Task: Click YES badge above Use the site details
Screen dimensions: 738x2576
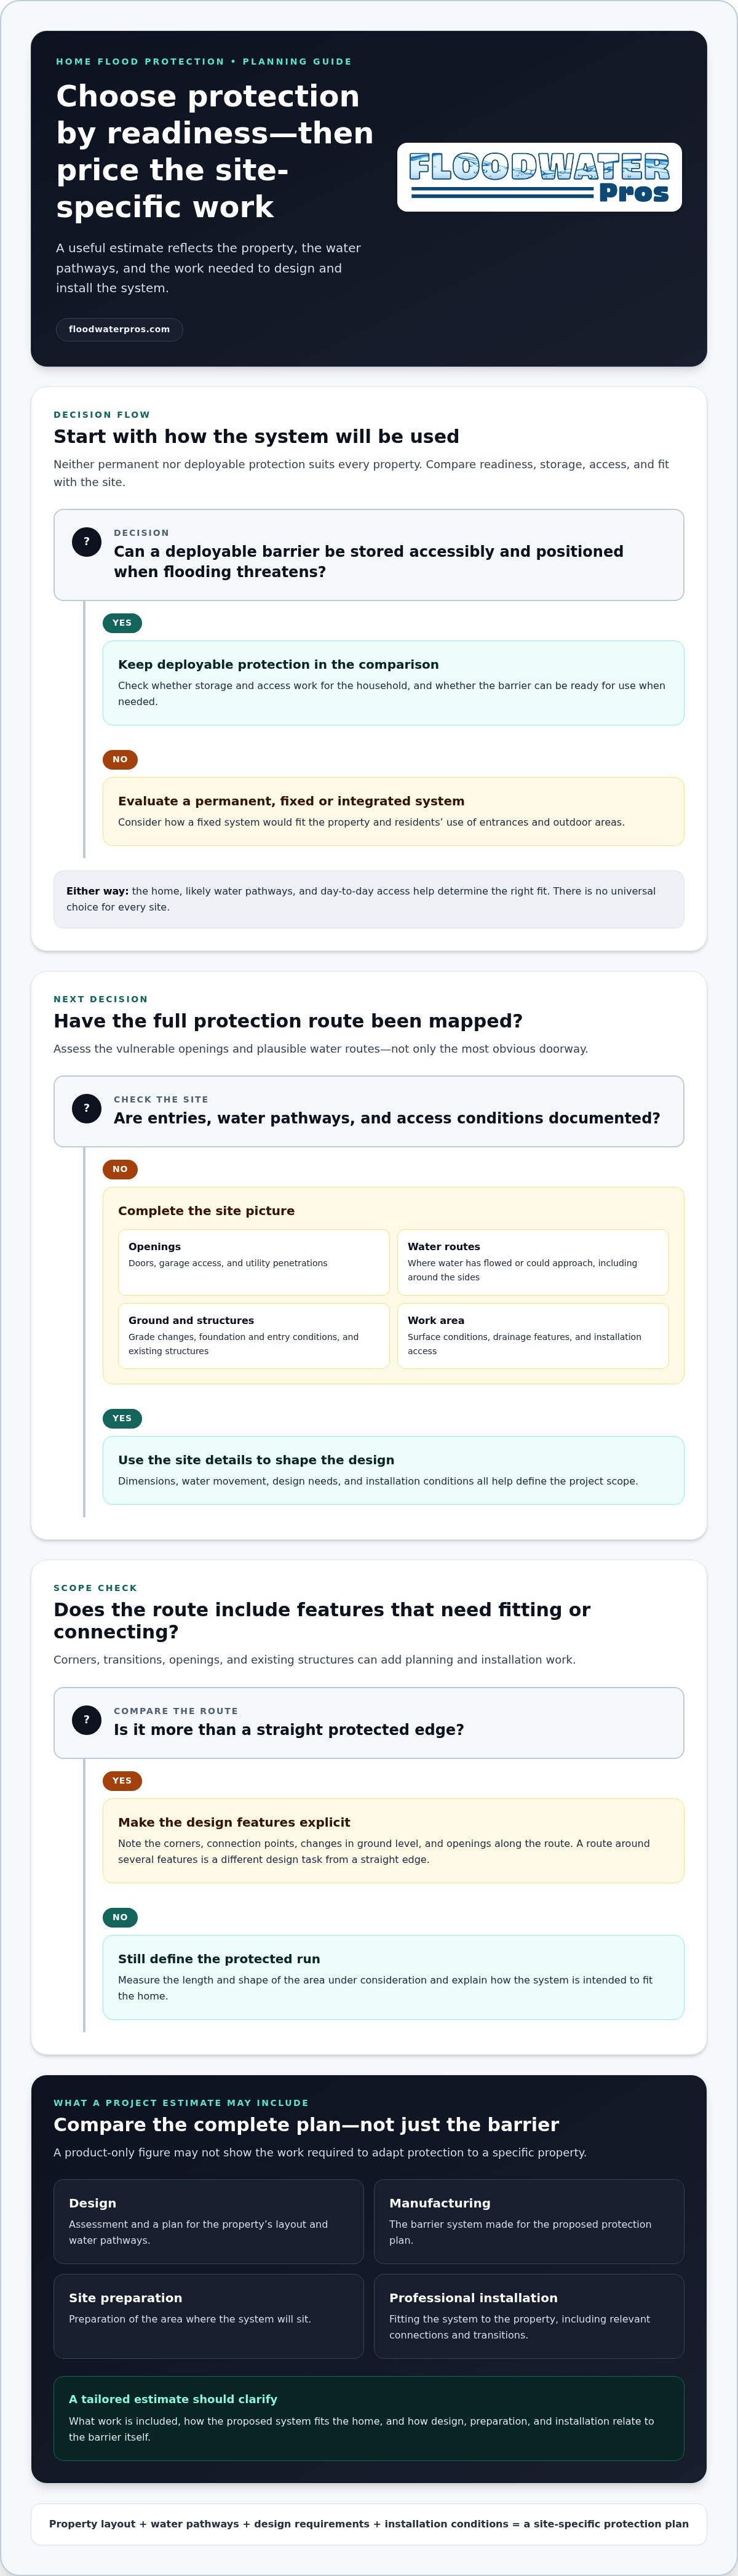Action: pyautogui.click(x=122, y=1418)
